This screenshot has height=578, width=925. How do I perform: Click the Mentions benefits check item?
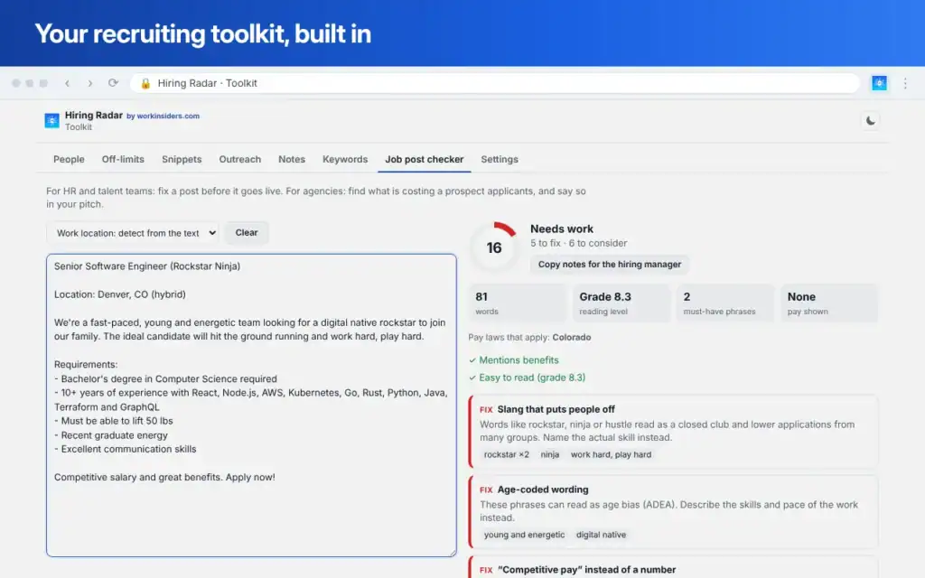pyautogui.click(x=514, y=359)
